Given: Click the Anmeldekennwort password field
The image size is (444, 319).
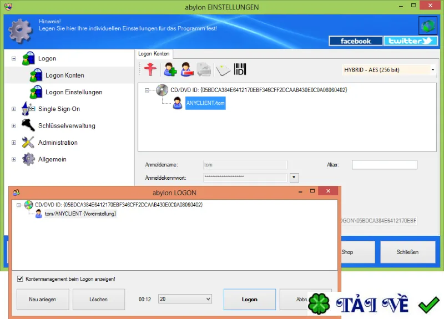Looking at the screenshot, I should 245,178.
